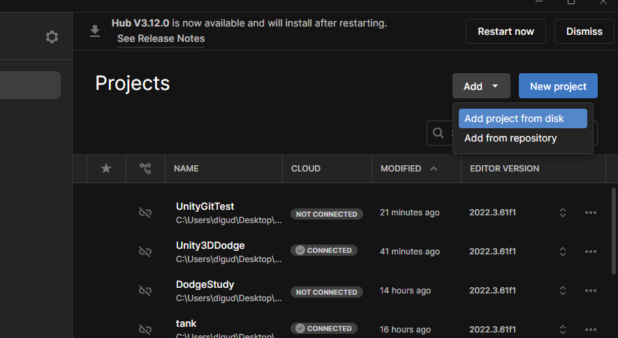Click the Projects page heading
Screen dimensions: 618x338
pyautogui.click(x=133, y=84)
